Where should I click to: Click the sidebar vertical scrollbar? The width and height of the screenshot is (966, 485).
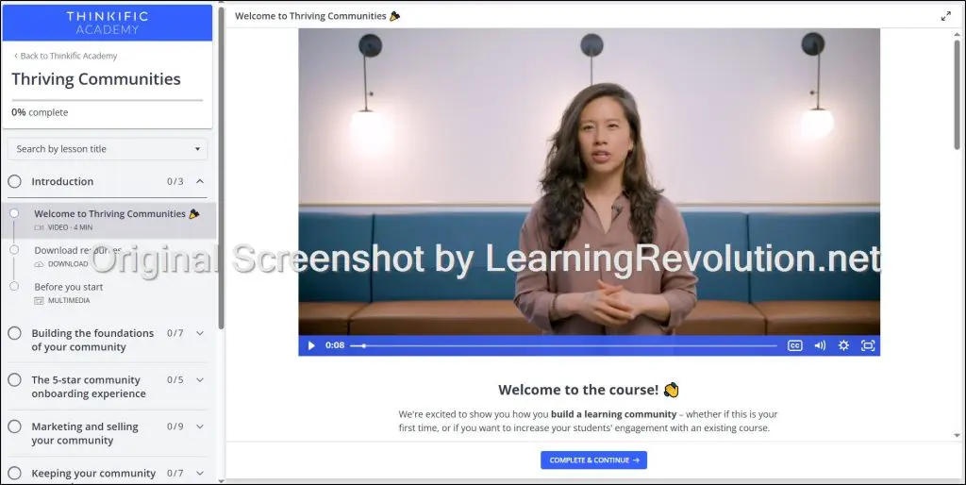[221, 168]
